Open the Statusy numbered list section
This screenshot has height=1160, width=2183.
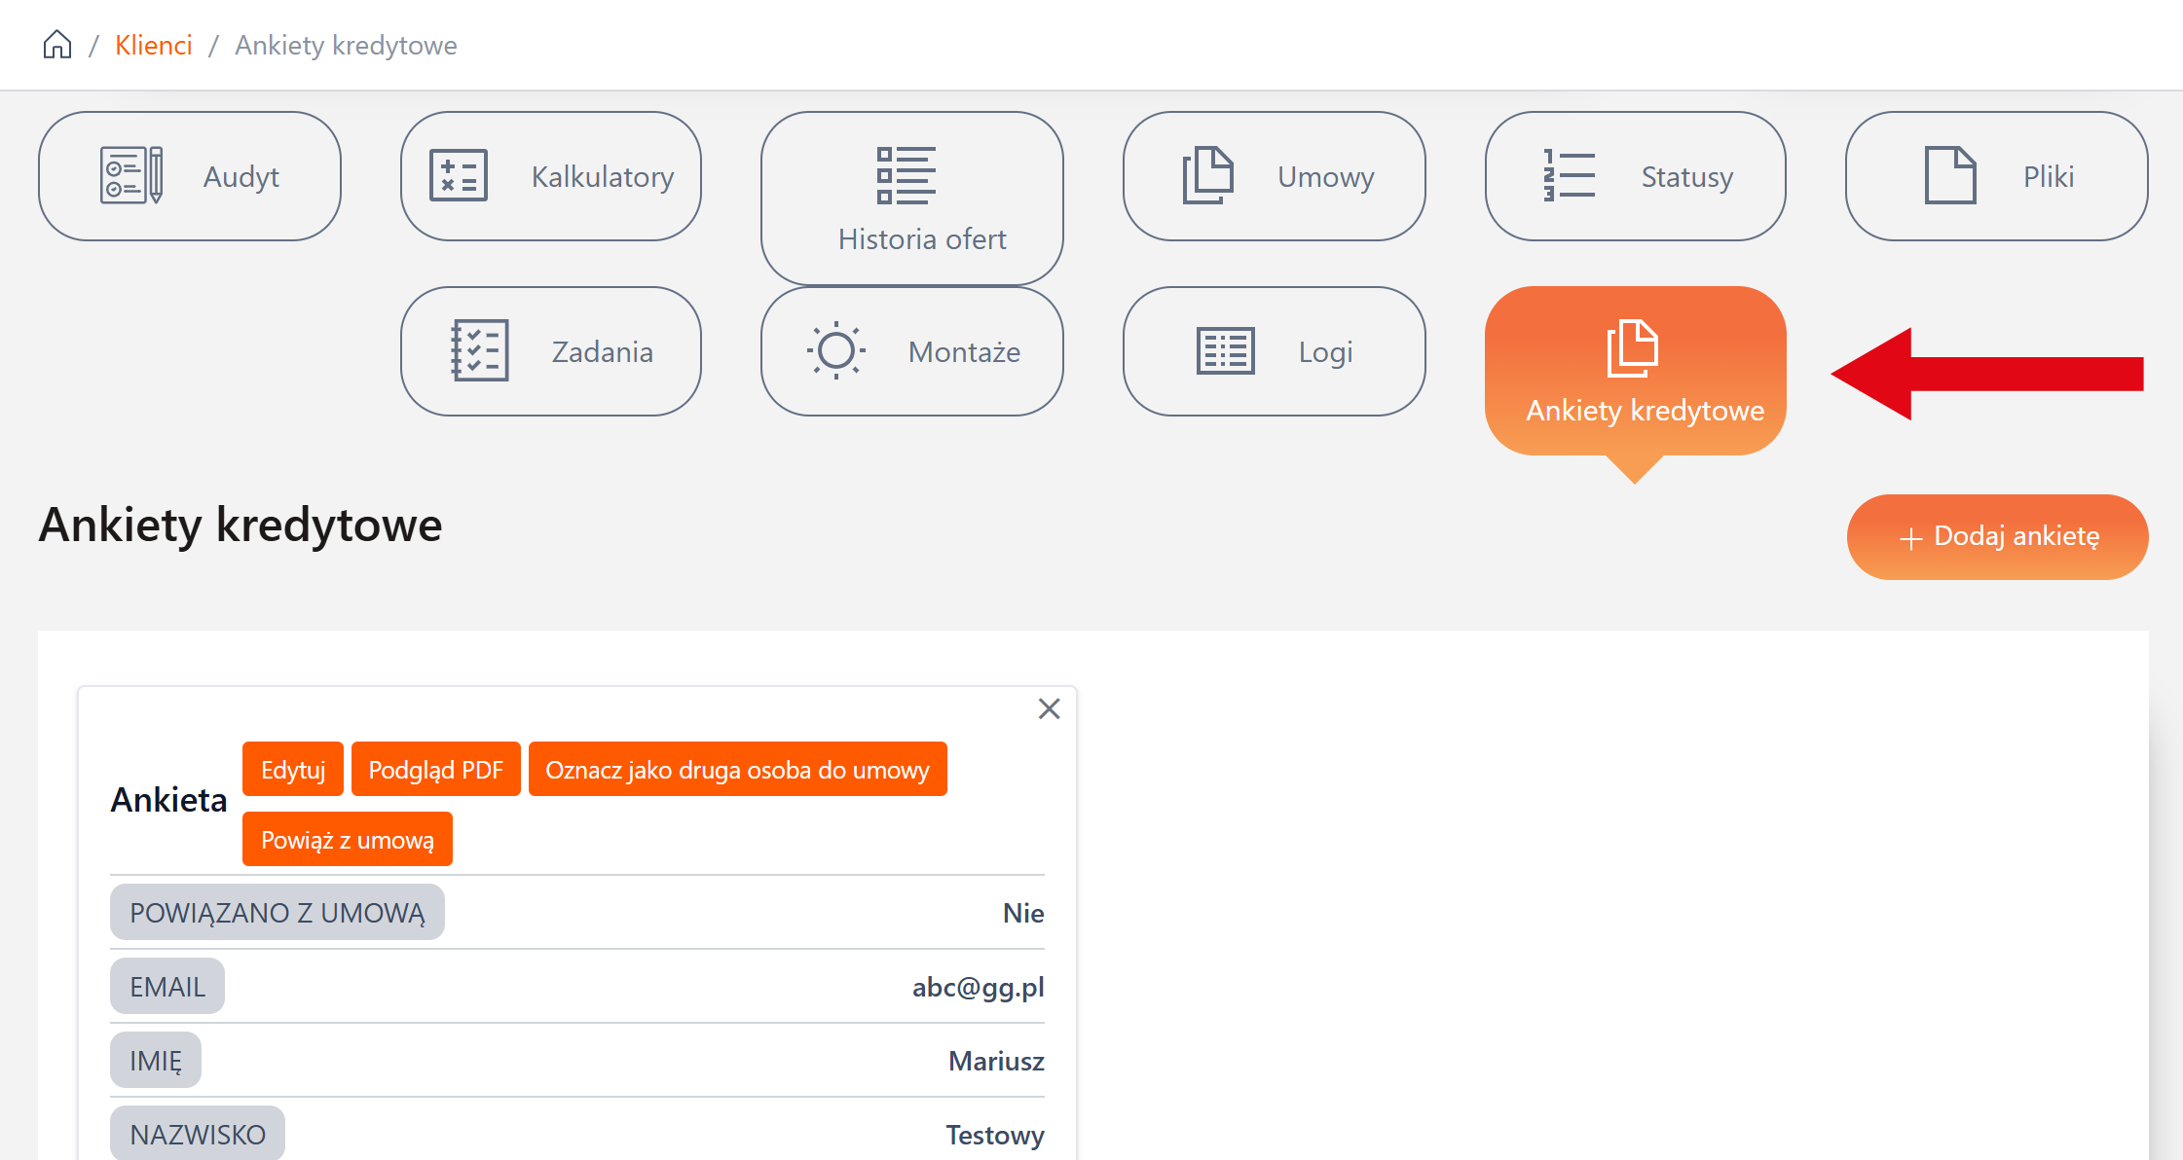click(1636, 176)
